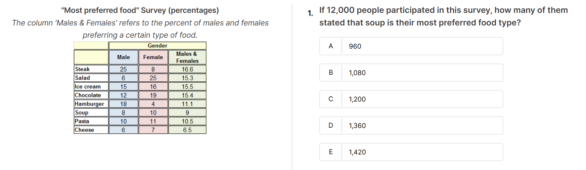Select answer D, 1,360
This screenshot has width=586, height=170.
pos(411,126)
